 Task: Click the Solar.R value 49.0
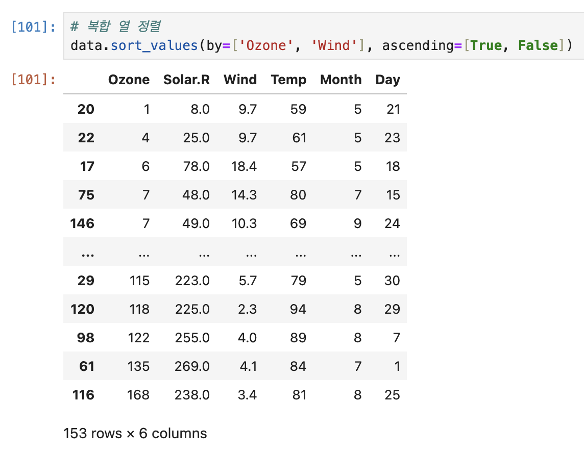(196, 223)
